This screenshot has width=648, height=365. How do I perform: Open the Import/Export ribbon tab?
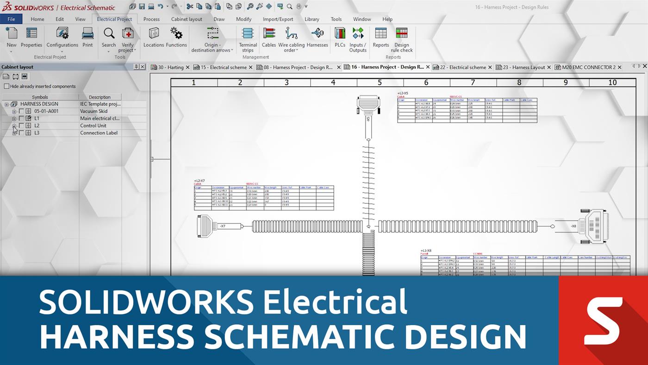[278, 19]
